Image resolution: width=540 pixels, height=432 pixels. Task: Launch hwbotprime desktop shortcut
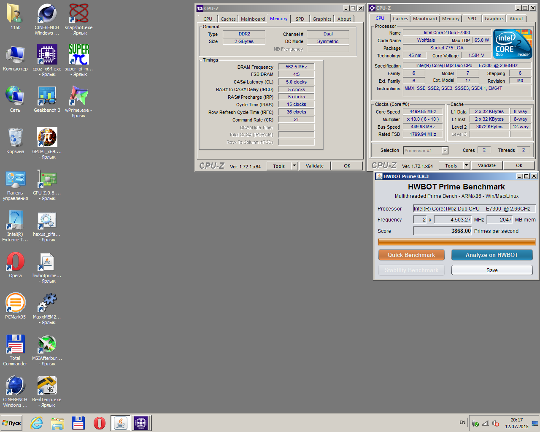(47, 267)
